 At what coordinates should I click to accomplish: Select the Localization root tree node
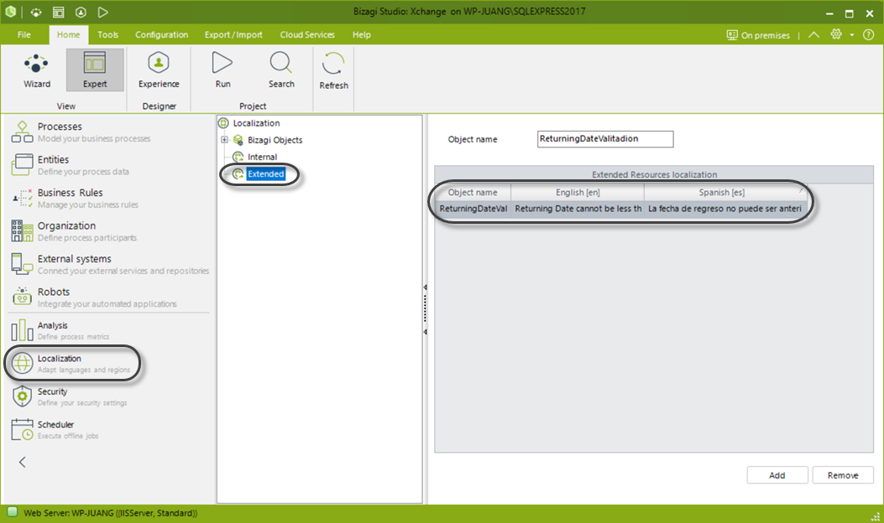pyautogui.click(x=256, y=122)
